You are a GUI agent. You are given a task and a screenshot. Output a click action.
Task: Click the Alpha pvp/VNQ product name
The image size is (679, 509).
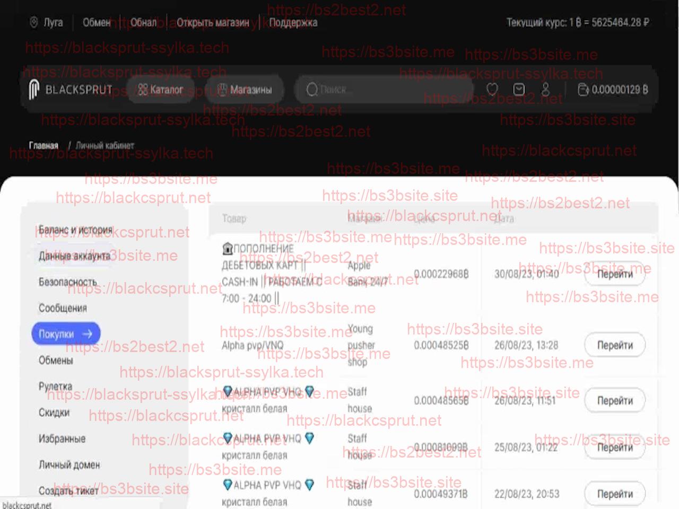click(x=253, y=345)
